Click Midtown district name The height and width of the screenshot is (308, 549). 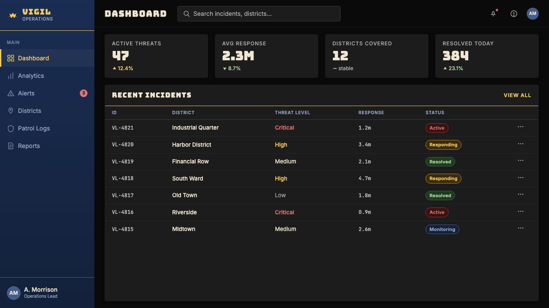(184, 229)
